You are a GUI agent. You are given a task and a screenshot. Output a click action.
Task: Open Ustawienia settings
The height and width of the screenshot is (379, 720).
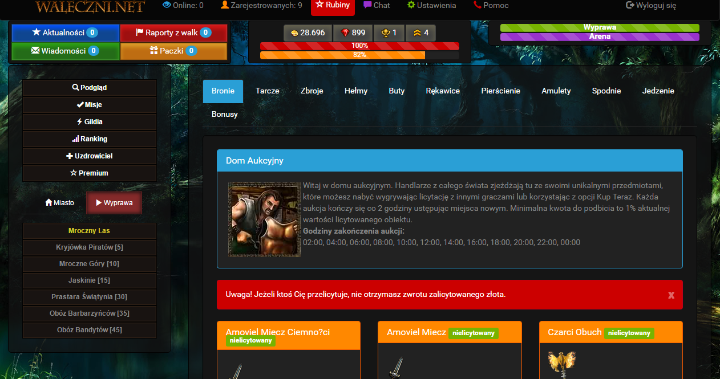click(431, 5)
